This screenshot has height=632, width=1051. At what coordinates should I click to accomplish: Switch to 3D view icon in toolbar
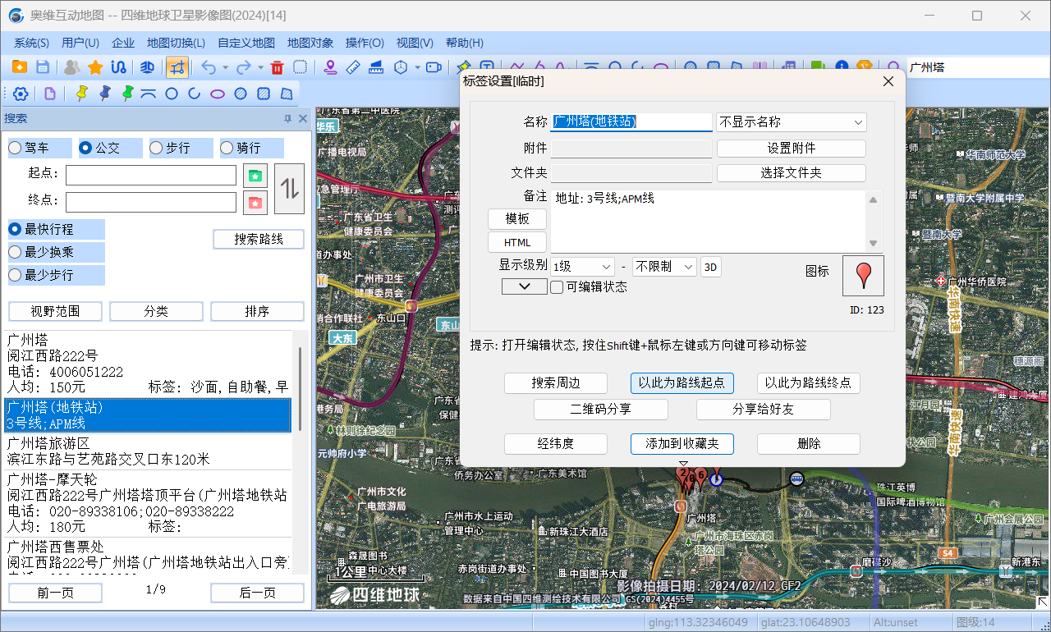click(148, 67)
